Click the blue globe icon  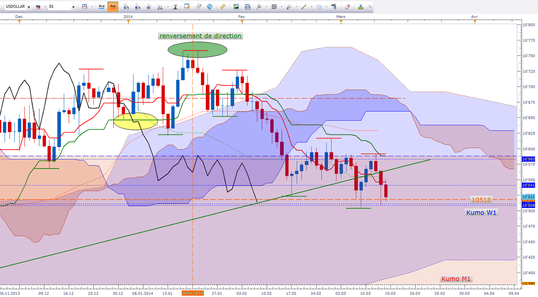[210, 7]
